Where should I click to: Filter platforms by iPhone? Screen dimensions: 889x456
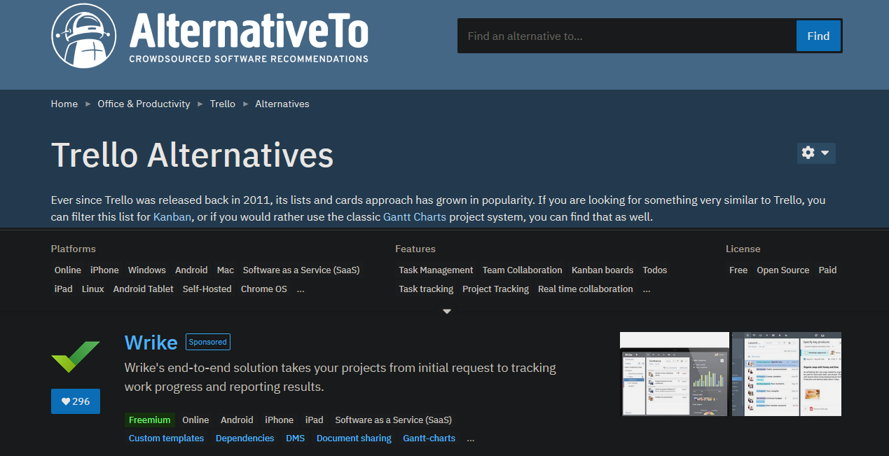pos(104,270)
